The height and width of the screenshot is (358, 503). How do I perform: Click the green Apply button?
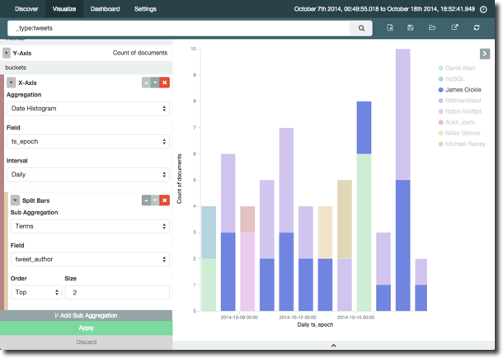click(x=86, y=327)
